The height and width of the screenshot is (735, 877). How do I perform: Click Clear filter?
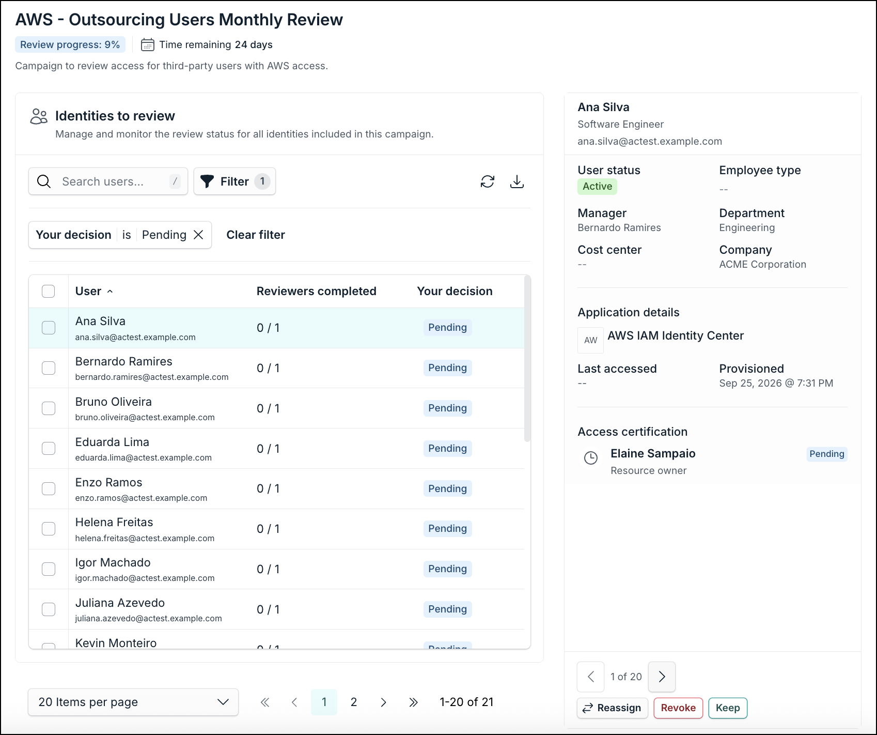[x=256, y=235]
